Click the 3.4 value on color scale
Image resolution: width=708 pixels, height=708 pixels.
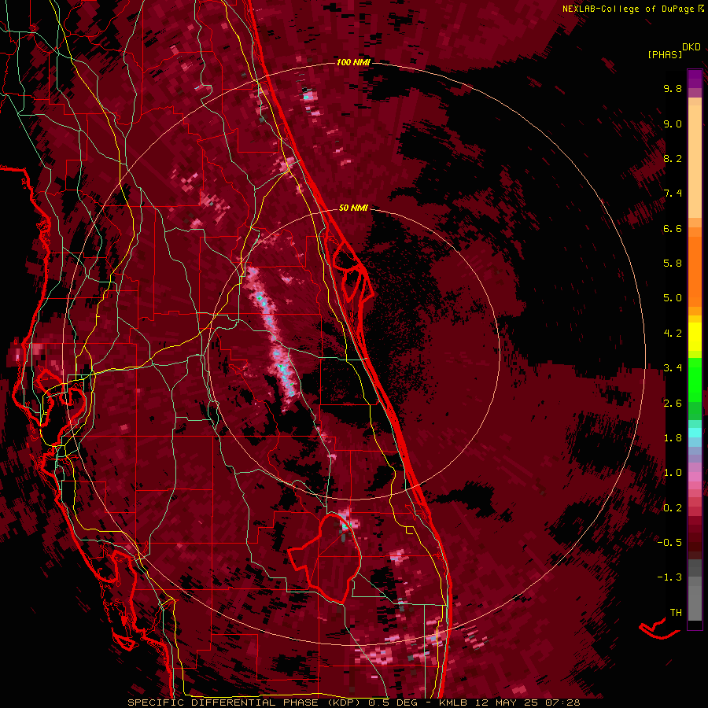(x=673, y=368)
